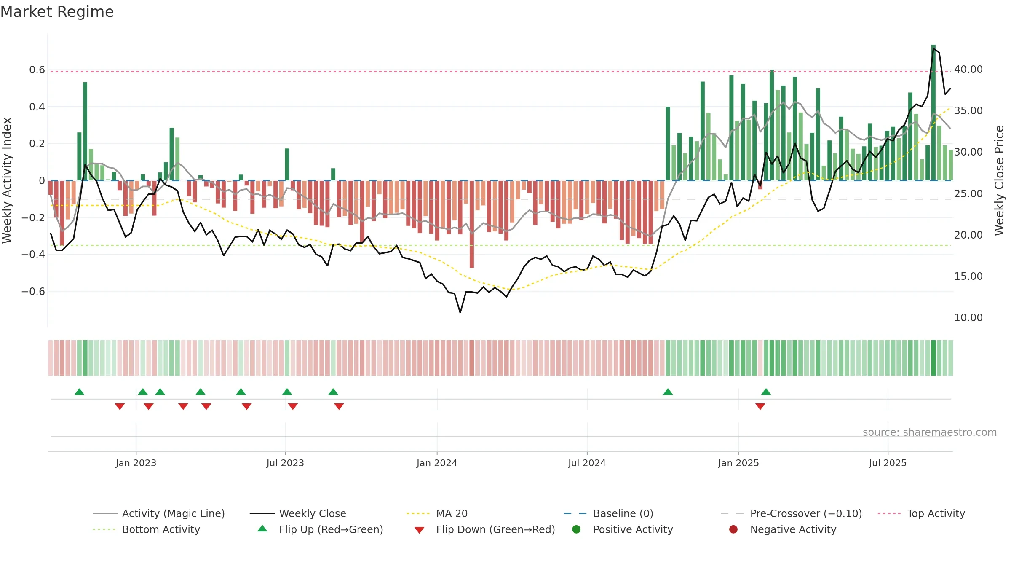Click the Jul 2025 x-axis label
This screenshot has height=569, width=1011.
click(888, 463)
